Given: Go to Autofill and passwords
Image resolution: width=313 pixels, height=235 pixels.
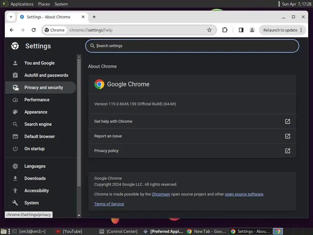Looking at the screenshot, I should click(41, 75).
